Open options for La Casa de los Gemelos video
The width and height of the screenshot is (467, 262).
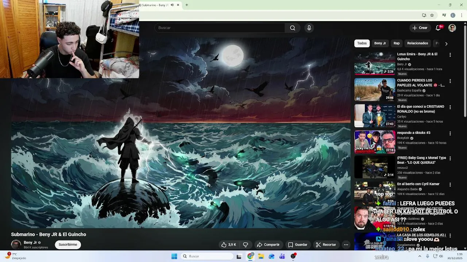coord(450,235)
